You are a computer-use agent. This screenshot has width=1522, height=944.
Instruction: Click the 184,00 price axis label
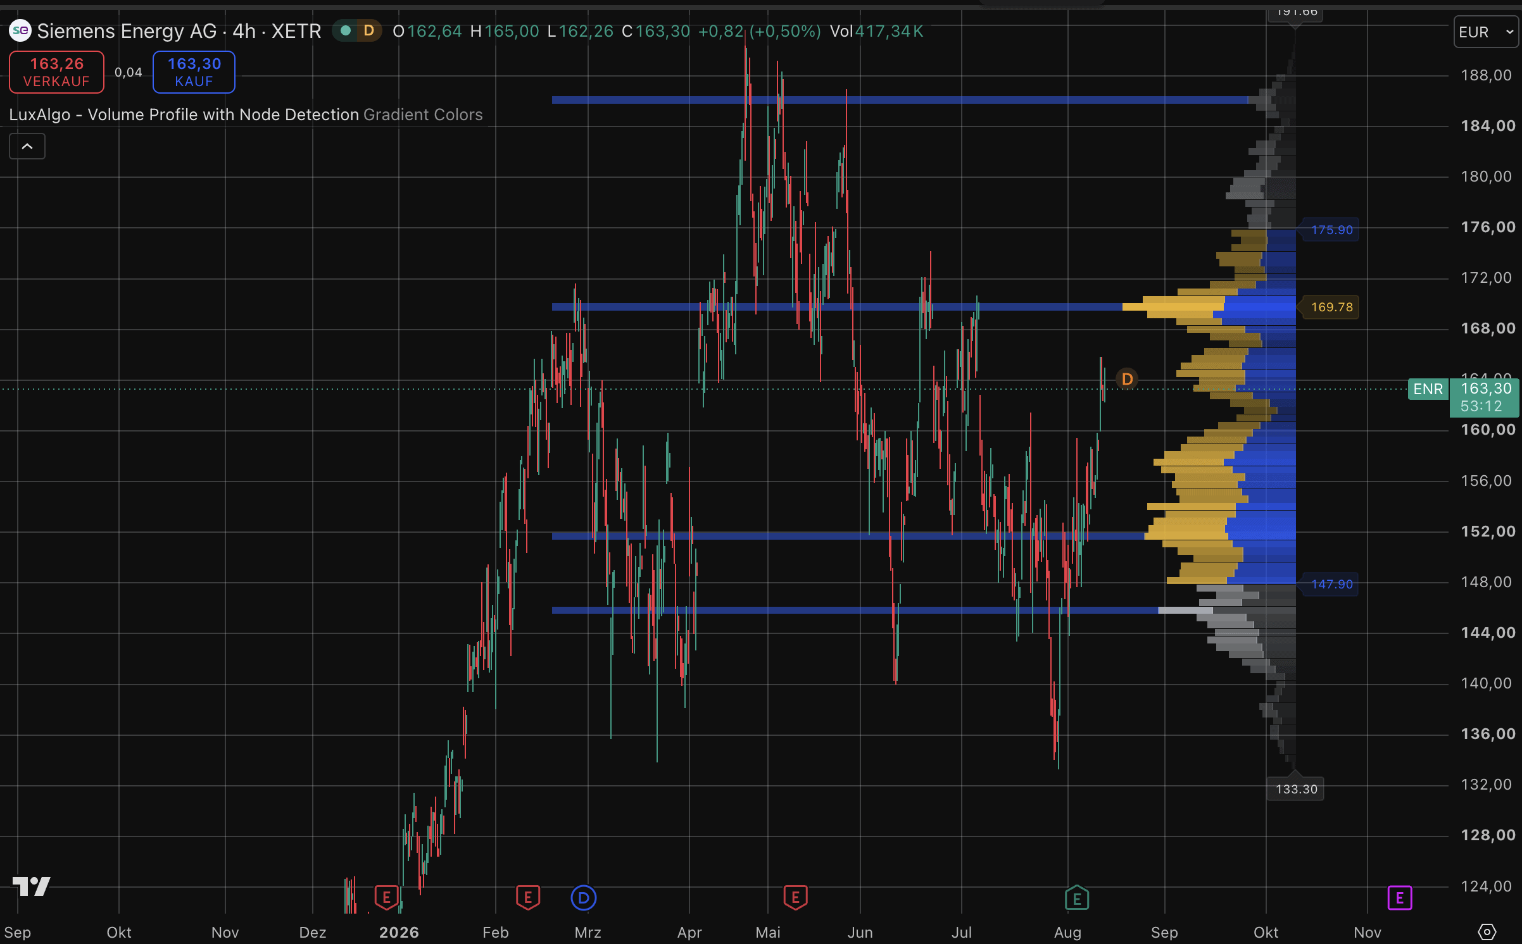[1488, 126]
